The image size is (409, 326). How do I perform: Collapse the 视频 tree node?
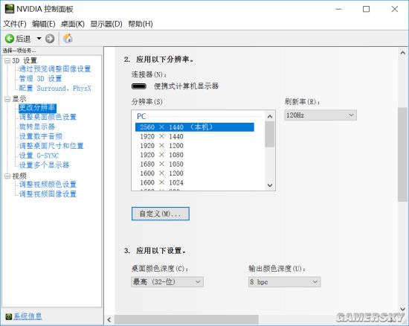pos(7,176)
